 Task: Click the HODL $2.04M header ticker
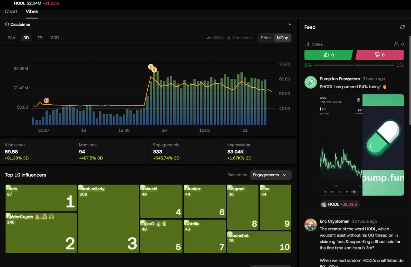tap(36, 3)
